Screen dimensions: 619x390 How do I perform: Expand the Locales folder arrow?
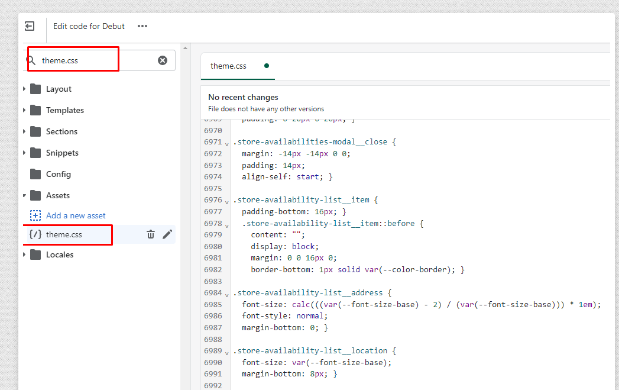(x=24, y=255)
